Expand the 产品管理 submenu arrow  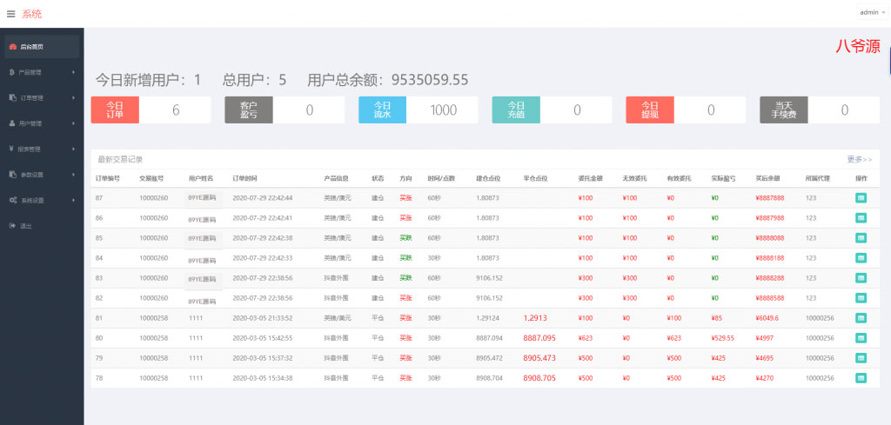pyautogui.click(x=73, y=73)
